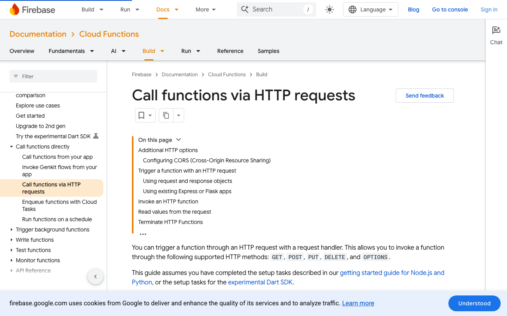
Task: Expand API Reference in sidebar
Action: [11, 271]
